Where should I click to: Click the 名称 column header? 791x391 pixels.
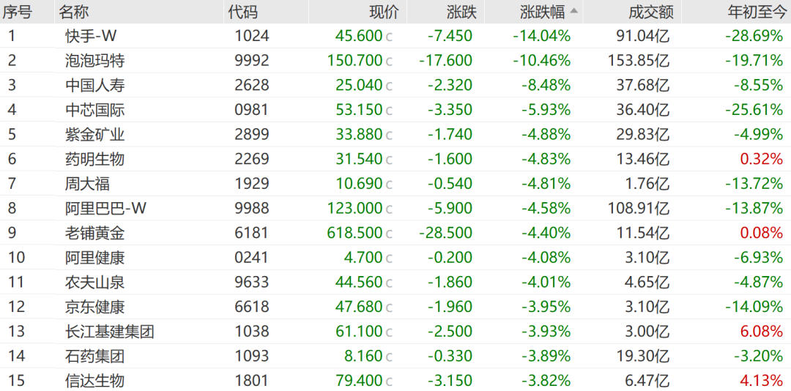(74, 12)
